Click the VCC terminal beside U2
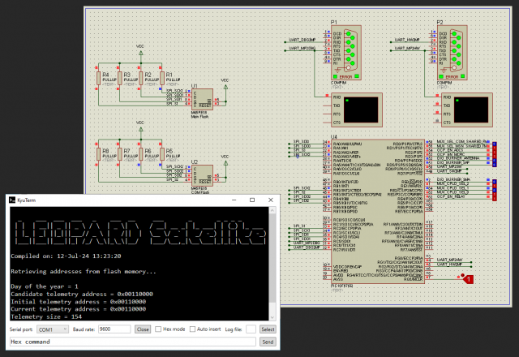This screenshot has height=357, width=519. coord(225,163)
